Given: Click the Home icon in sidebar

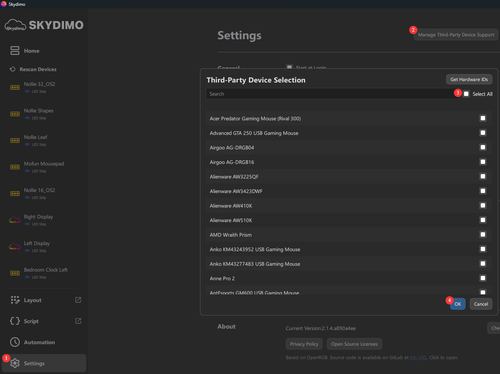Looking at the screenshot, I should [x=15, y=51].
